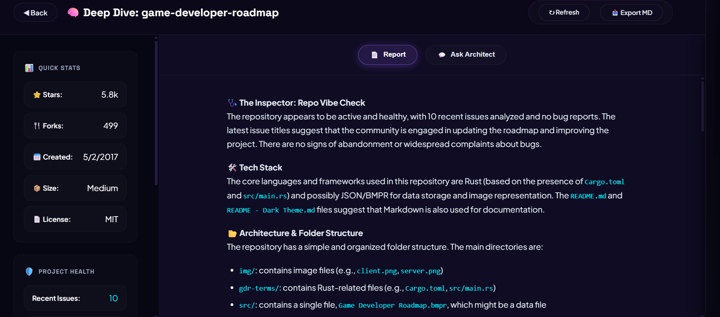
Task: Click the star icon next to Stars
Action: point(37,95)
